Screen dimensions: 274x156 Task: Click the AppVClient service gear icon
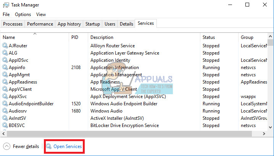click(x=5, y=89)
